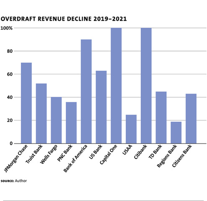This screenshot has height=201, width=207.
Task: Click the 20 y-axis label
Action: (10, 120)
